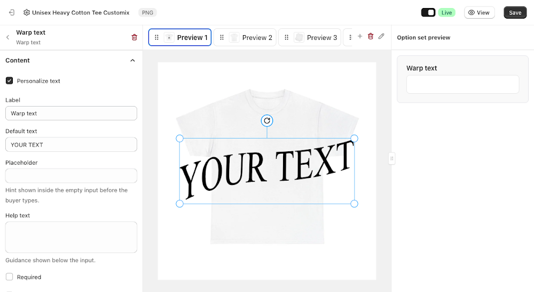Click the Option set preview heading
Screen dimensions: 534x292
tap(423, 37)
